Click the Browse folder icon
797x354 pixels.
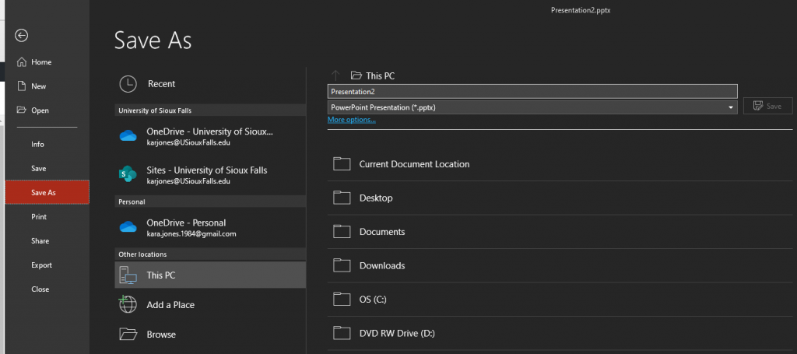128,334
